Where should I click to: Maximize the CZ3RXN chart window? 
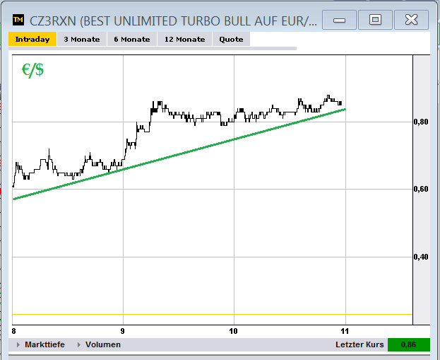pyautogui.click(x=375, y=20)
